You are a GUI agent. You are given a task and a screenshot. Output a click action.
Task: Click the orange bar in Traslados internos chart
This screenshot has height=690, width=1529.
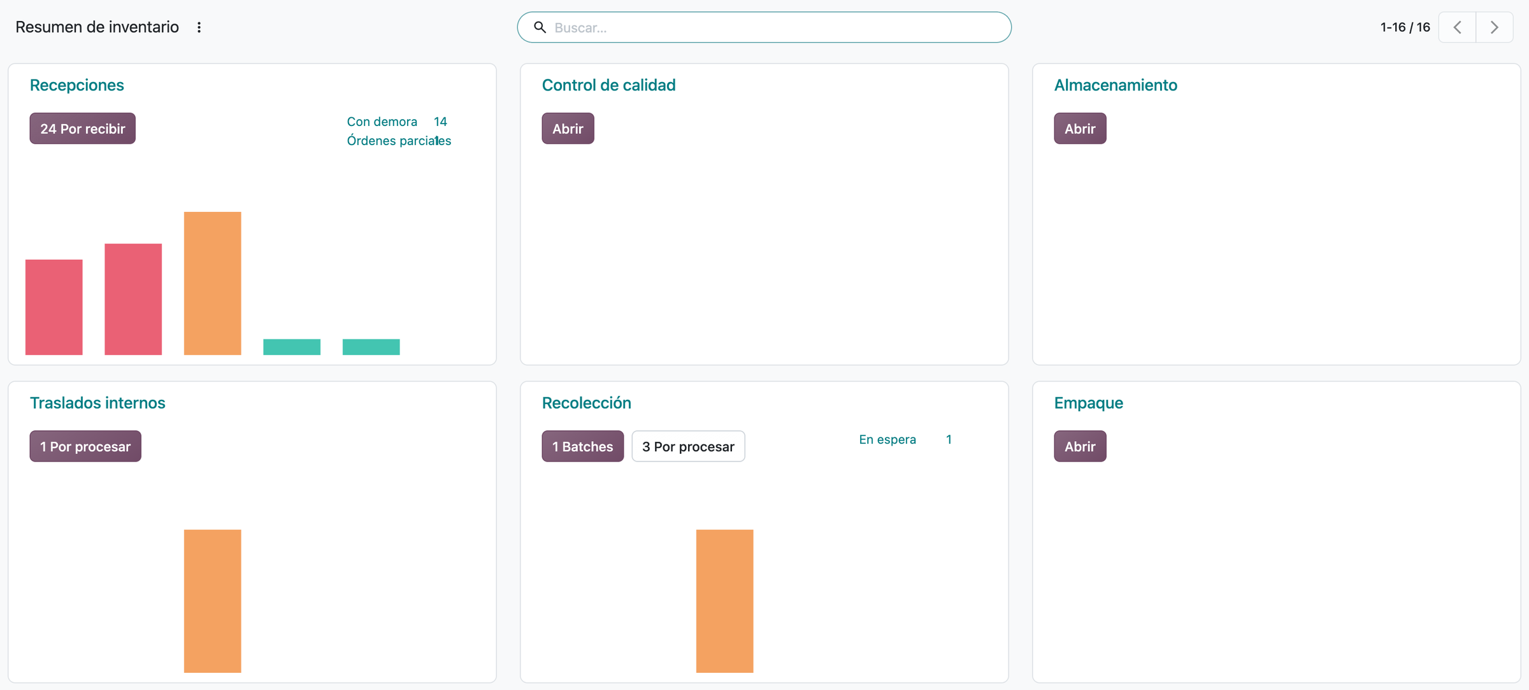212,601
